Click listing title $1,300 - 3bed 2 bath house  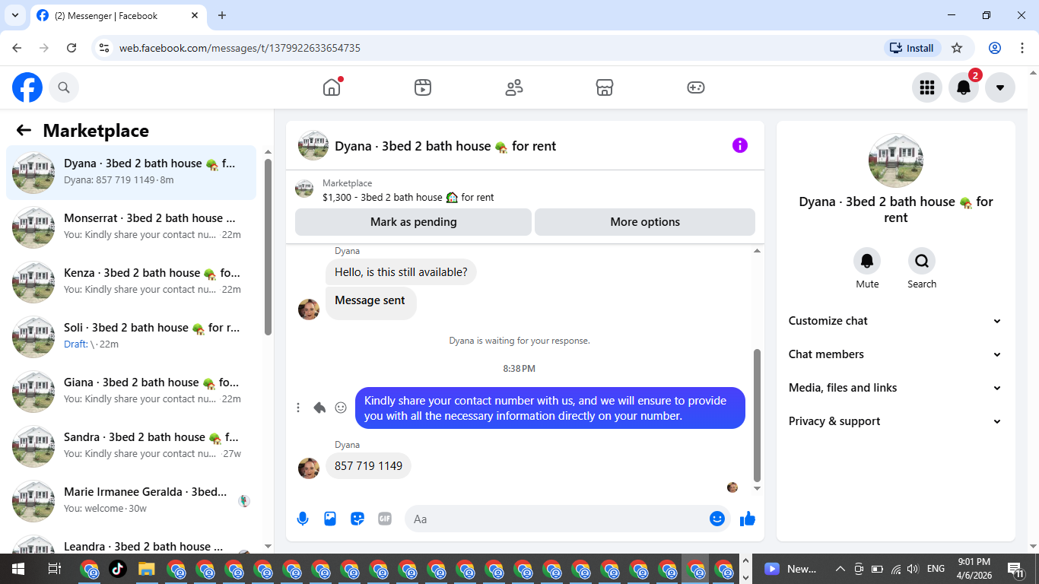[408, 197]
